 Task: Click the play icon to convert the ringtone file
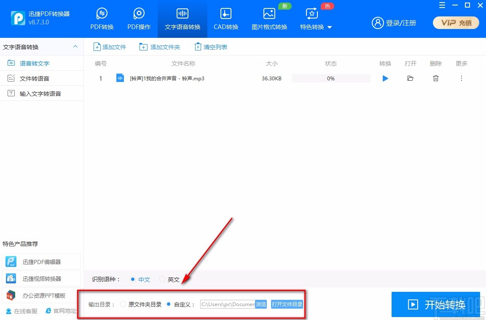point(385,78)
